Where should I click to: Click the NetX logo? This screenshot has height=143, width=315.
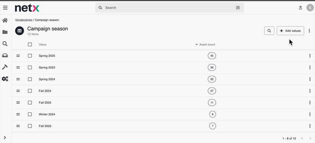[27, 8]
